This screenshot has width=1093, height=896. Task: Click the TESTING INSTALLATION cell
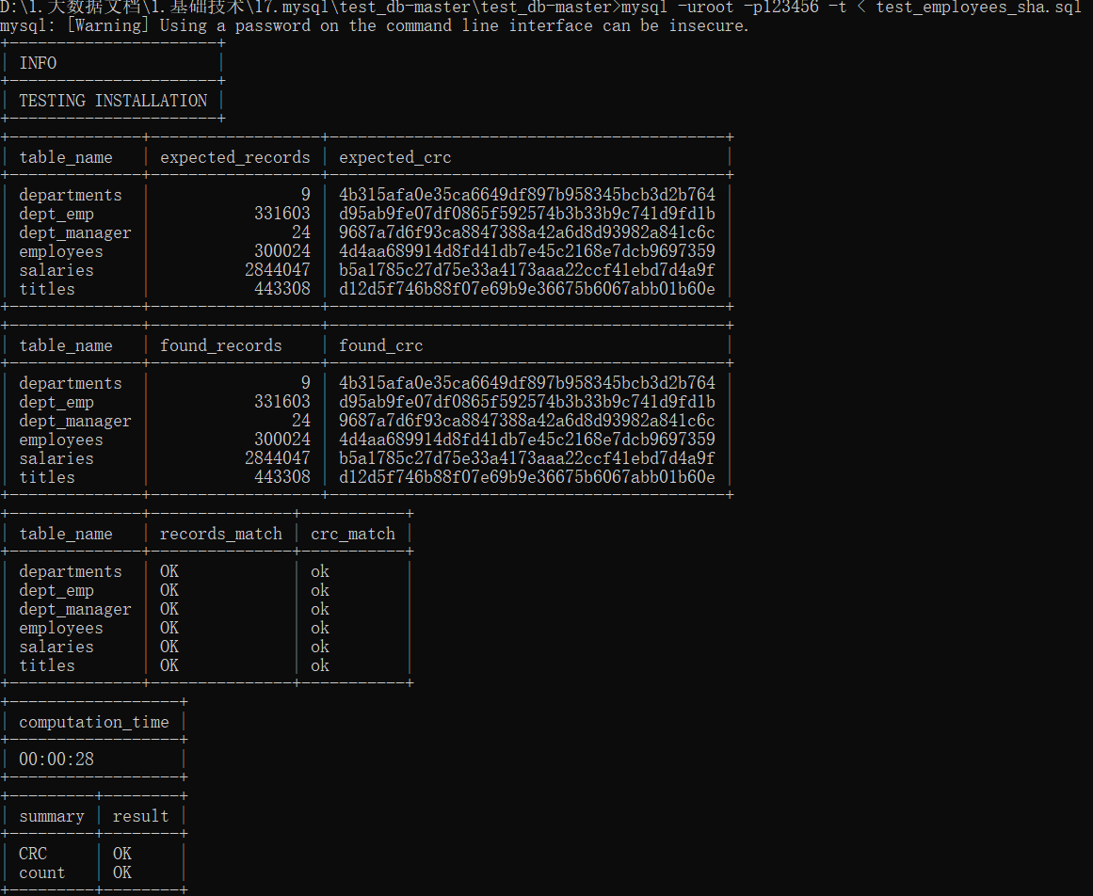pyautogui.click(x=111, y=101)
